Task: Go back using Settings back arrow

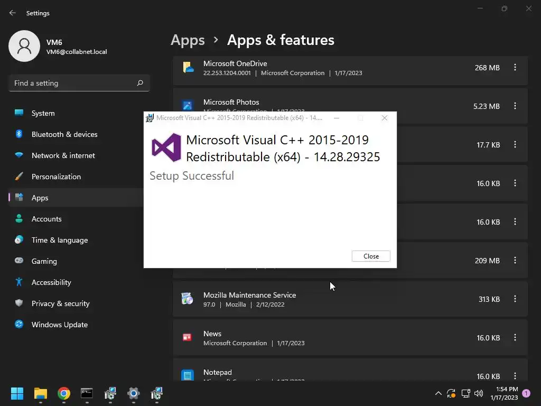Action: point(13,13)
